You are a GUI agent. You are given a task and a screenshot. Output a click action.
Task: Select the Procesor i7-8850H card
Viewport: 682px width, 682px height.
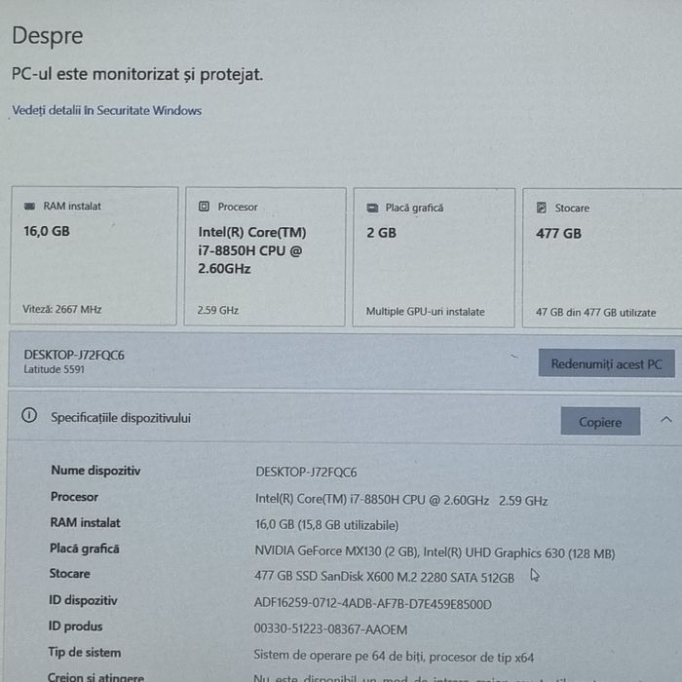coord(265,256)
